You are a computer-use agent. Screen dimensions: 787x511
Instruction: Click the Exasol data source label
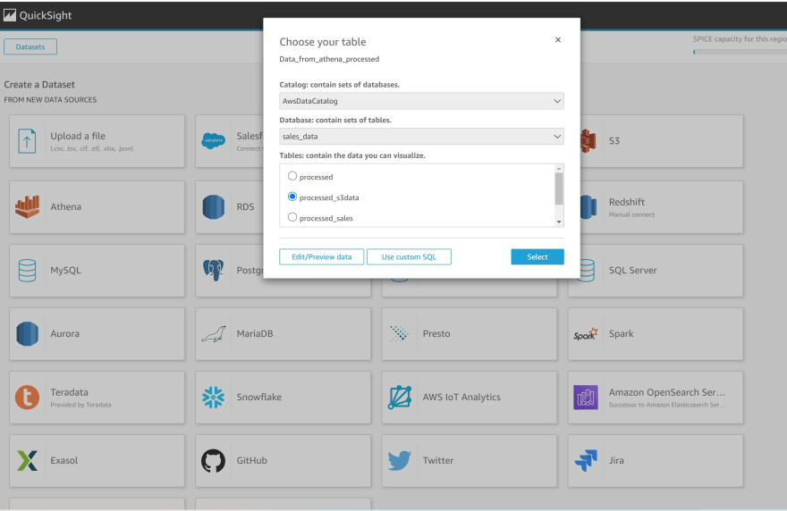point(64,460)
